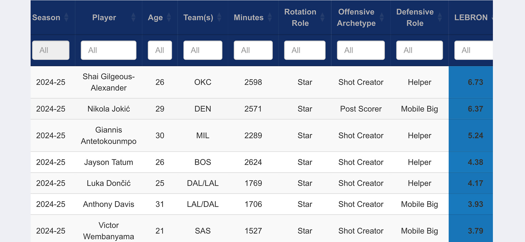Click the Team(s) filter field

[x=203, y=50]
